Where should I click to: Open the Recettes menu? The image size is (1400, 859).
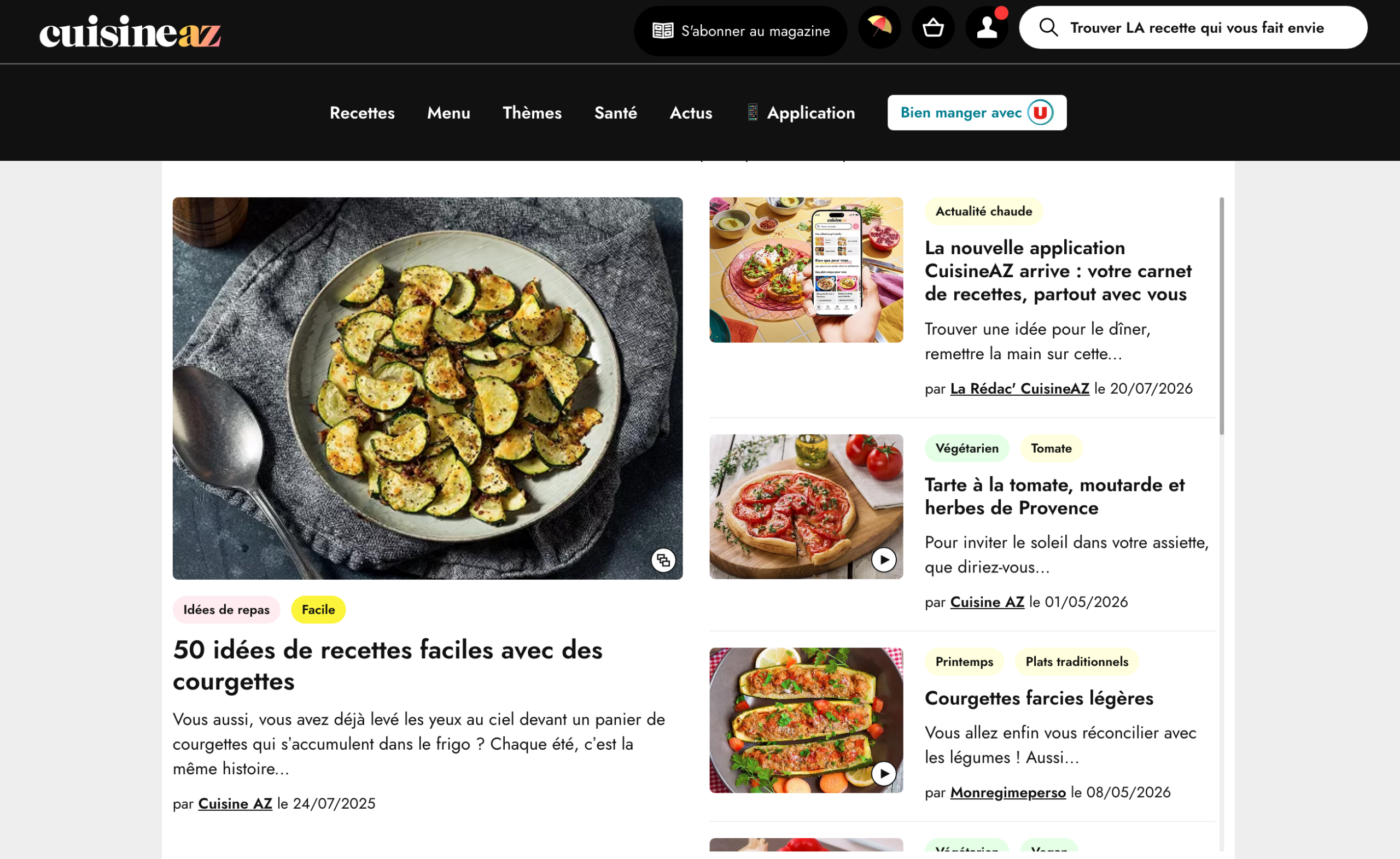tap(362, 113)
